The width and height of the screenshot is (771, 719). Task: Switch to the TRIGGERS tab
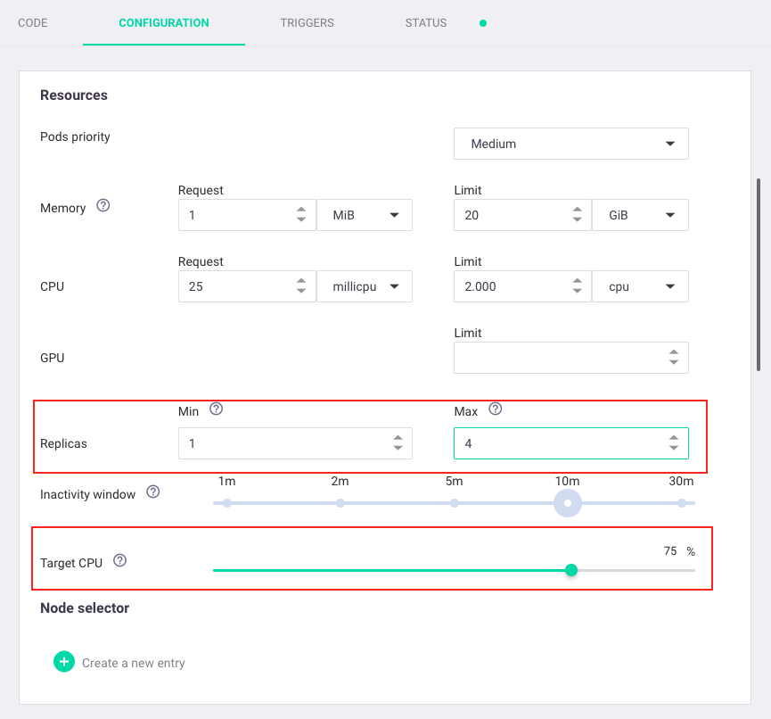(307, 22)
